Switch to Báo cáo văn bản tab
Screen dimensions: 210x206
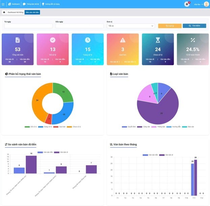(32, 12)
